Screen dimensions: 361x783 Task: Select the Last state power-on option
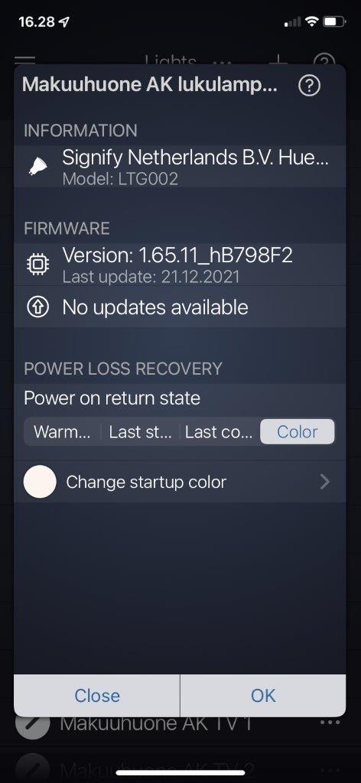(x=140, y=431)
